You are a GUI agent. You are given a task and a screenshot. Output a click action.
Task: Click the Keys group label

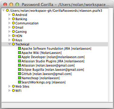pos(19,40)
